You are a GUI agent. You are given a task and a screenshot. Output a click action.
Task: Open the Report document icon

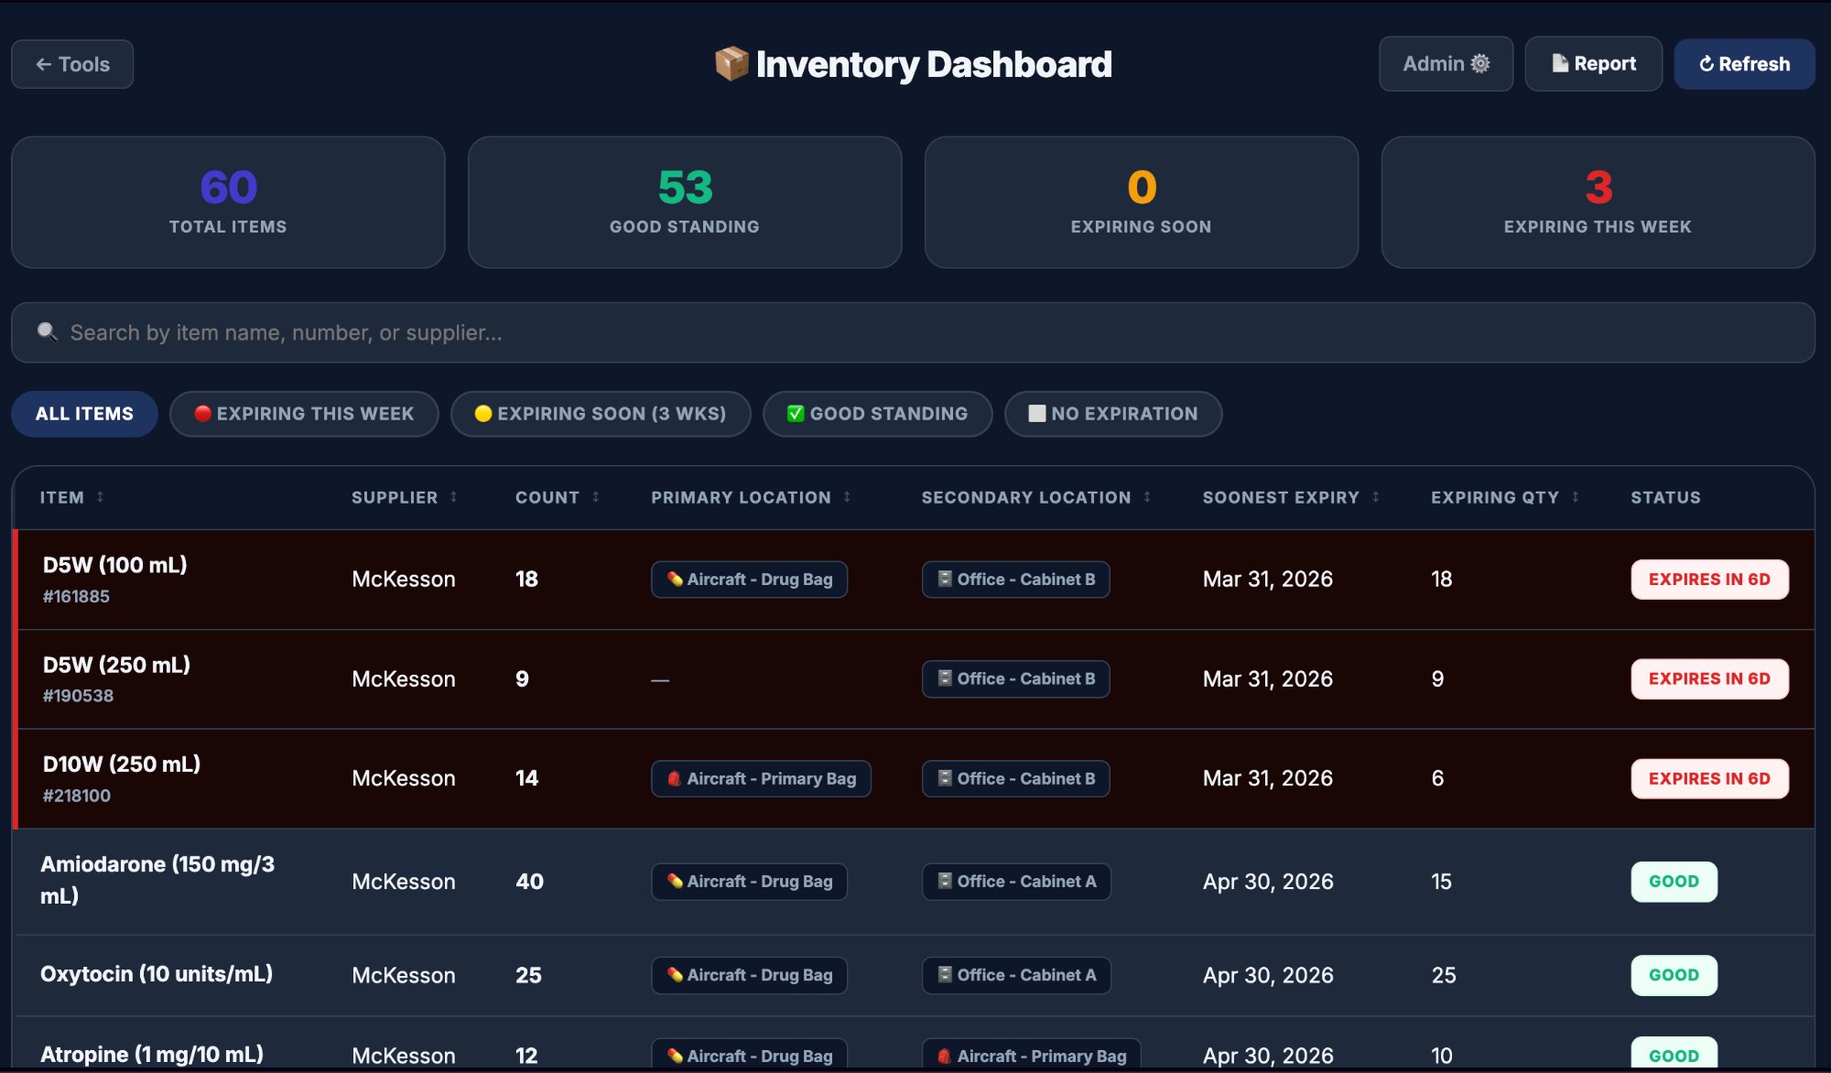(1562, 63)
